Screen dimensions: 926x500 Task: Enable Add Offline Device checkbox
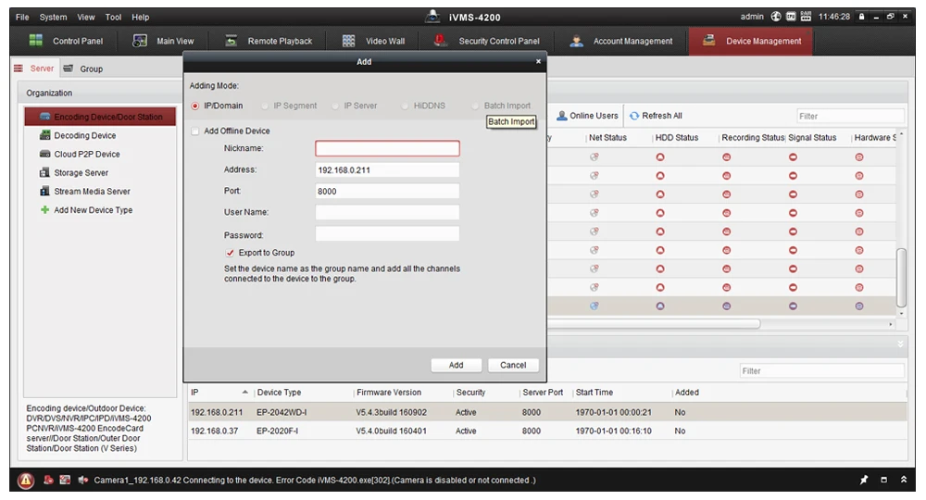(194, 131)
